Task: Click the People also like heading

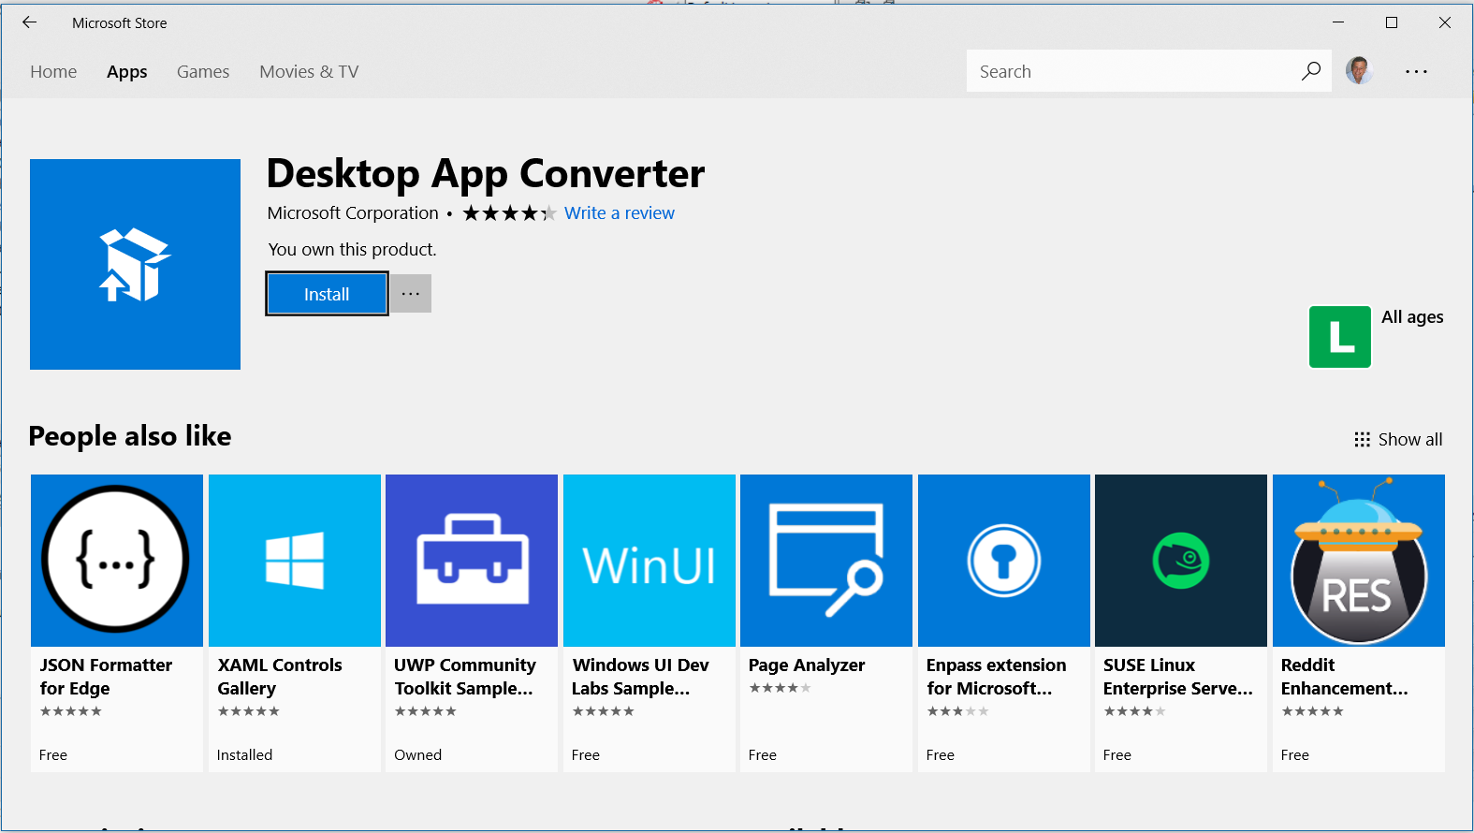Action: point(130,436)
